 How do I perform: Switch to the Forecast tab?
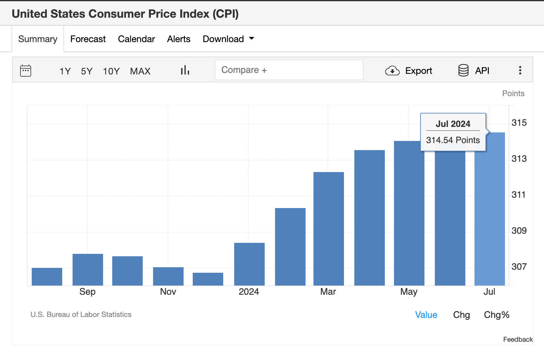[x=88, y=39]
